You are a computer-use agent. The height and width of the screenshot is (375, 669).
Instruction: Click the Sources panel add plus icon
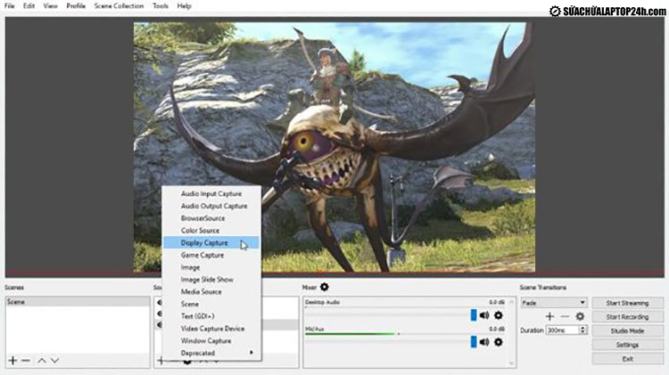pos(160,361)
